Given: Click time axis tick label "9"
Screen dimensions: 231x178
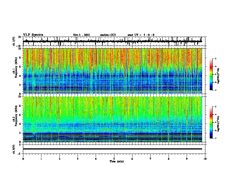Looking at the screenshot, I should pos(187,159).
